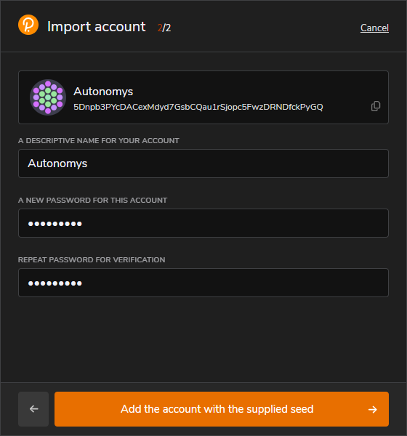Focus the repeat password verification field
Viewport: 407px width, 436px height.
pyautogui.click(x=203, y=283)
